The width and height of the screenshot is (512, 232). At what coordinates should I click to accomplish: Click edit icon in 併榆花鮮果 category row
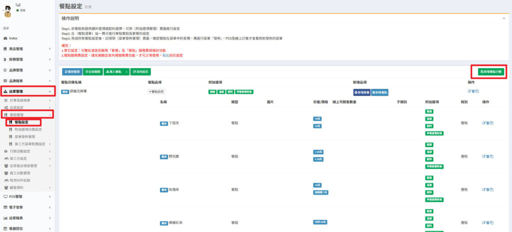point(469,91)
